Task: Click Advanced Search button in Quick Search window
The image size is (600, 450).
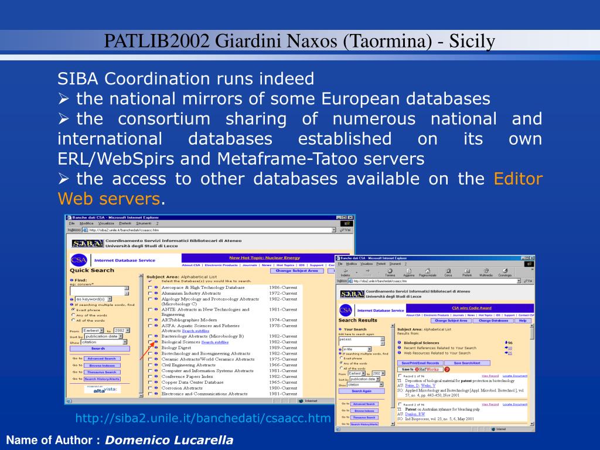Action: (102, 359)
